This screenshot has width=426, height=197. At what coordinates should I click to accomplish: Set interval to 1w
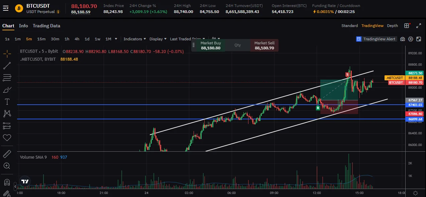(x=97, y=39)
